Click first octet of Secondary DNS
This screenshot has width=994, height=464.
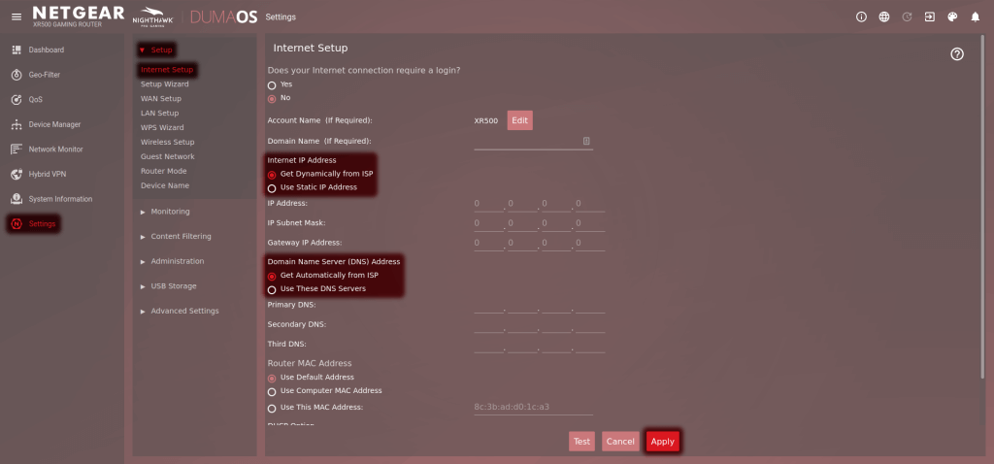(x=489, y=324)
